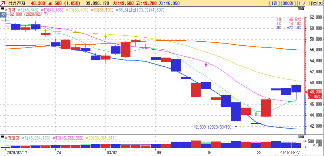Viewport: 324px width, 156px height.
Task: Toggle the volume 20(39,964,511) average checkbox
Action: coord(87,138)
